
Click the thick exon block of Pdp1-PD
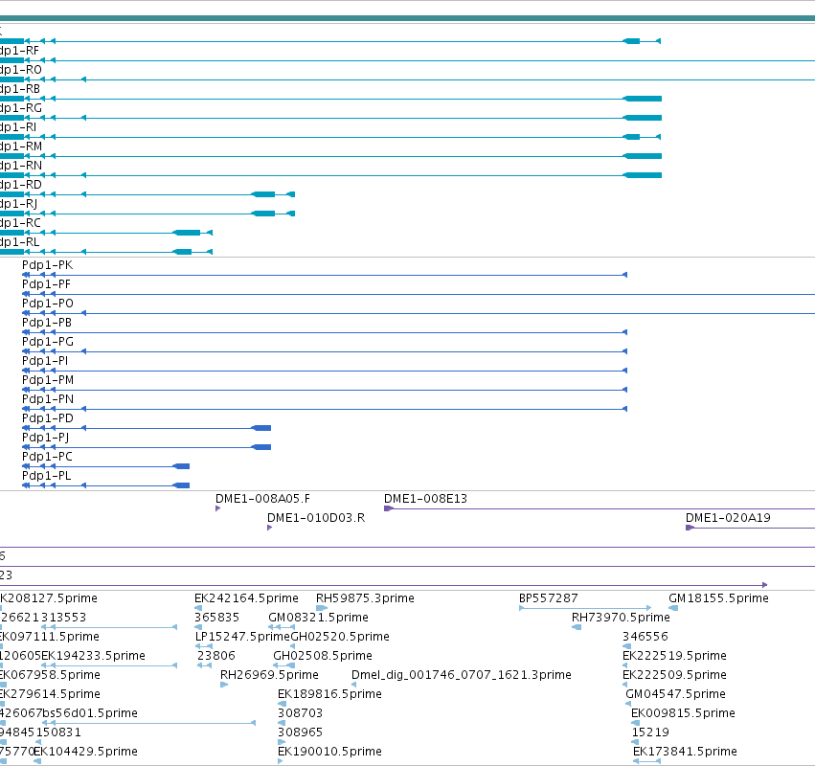[x=260, y=428]
